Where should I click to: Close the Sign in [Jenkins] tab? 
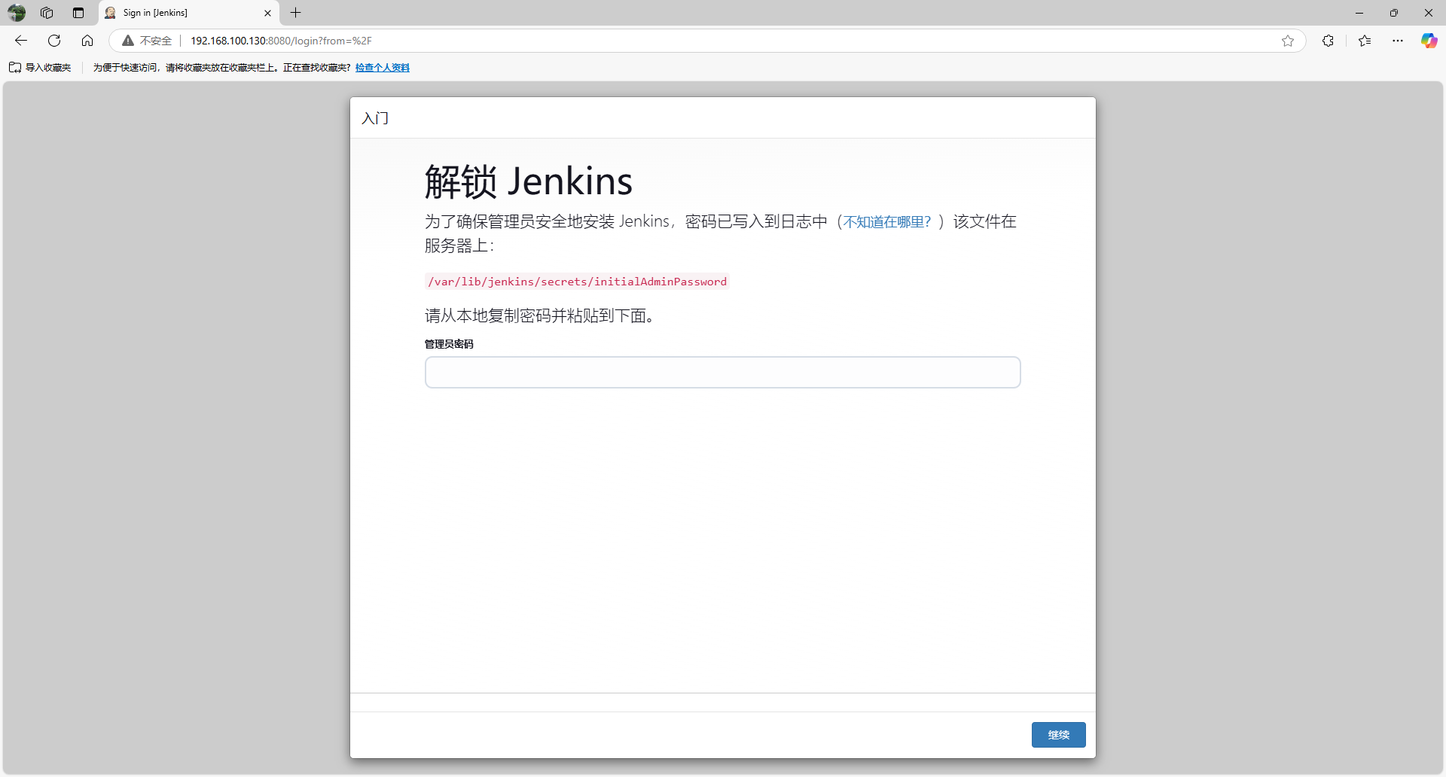[x=267, y=13]
